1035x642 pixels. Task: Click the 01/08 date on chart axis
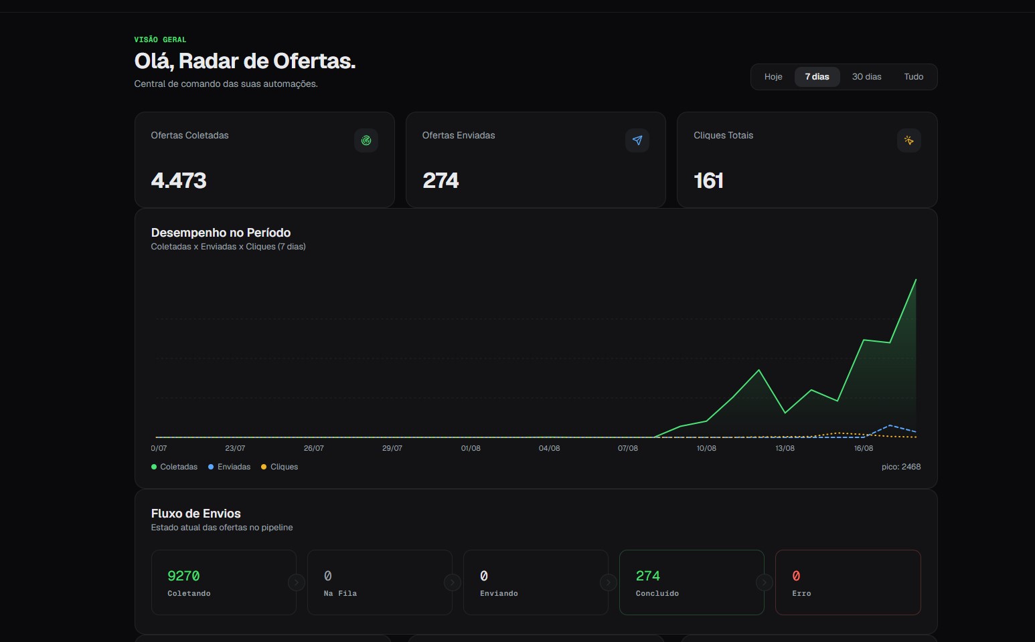(471, 448)
